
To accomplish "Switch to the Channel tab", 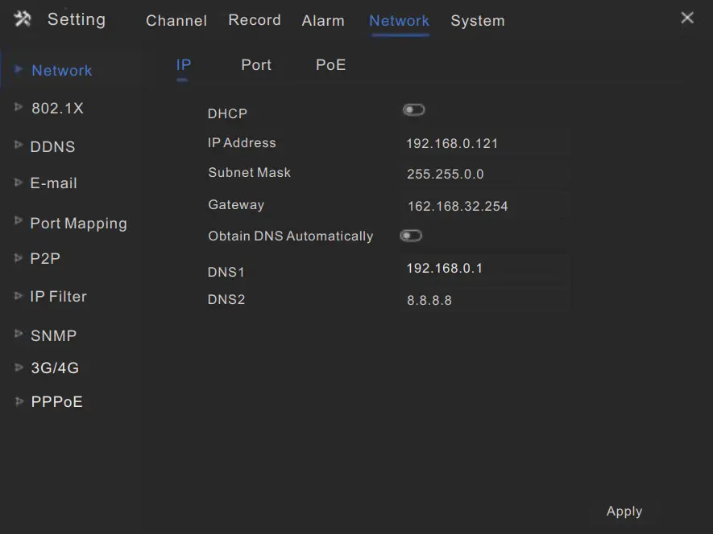I will pos(176,21).
